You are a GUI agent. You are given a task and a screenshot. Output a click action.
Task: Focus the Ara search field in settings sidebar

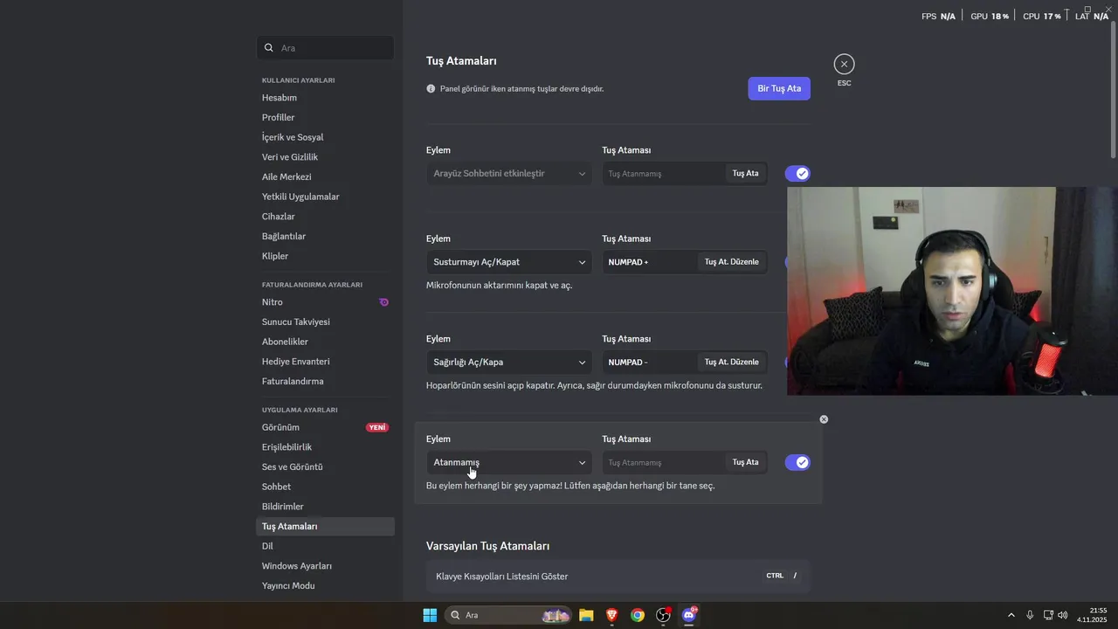point(325,48)
